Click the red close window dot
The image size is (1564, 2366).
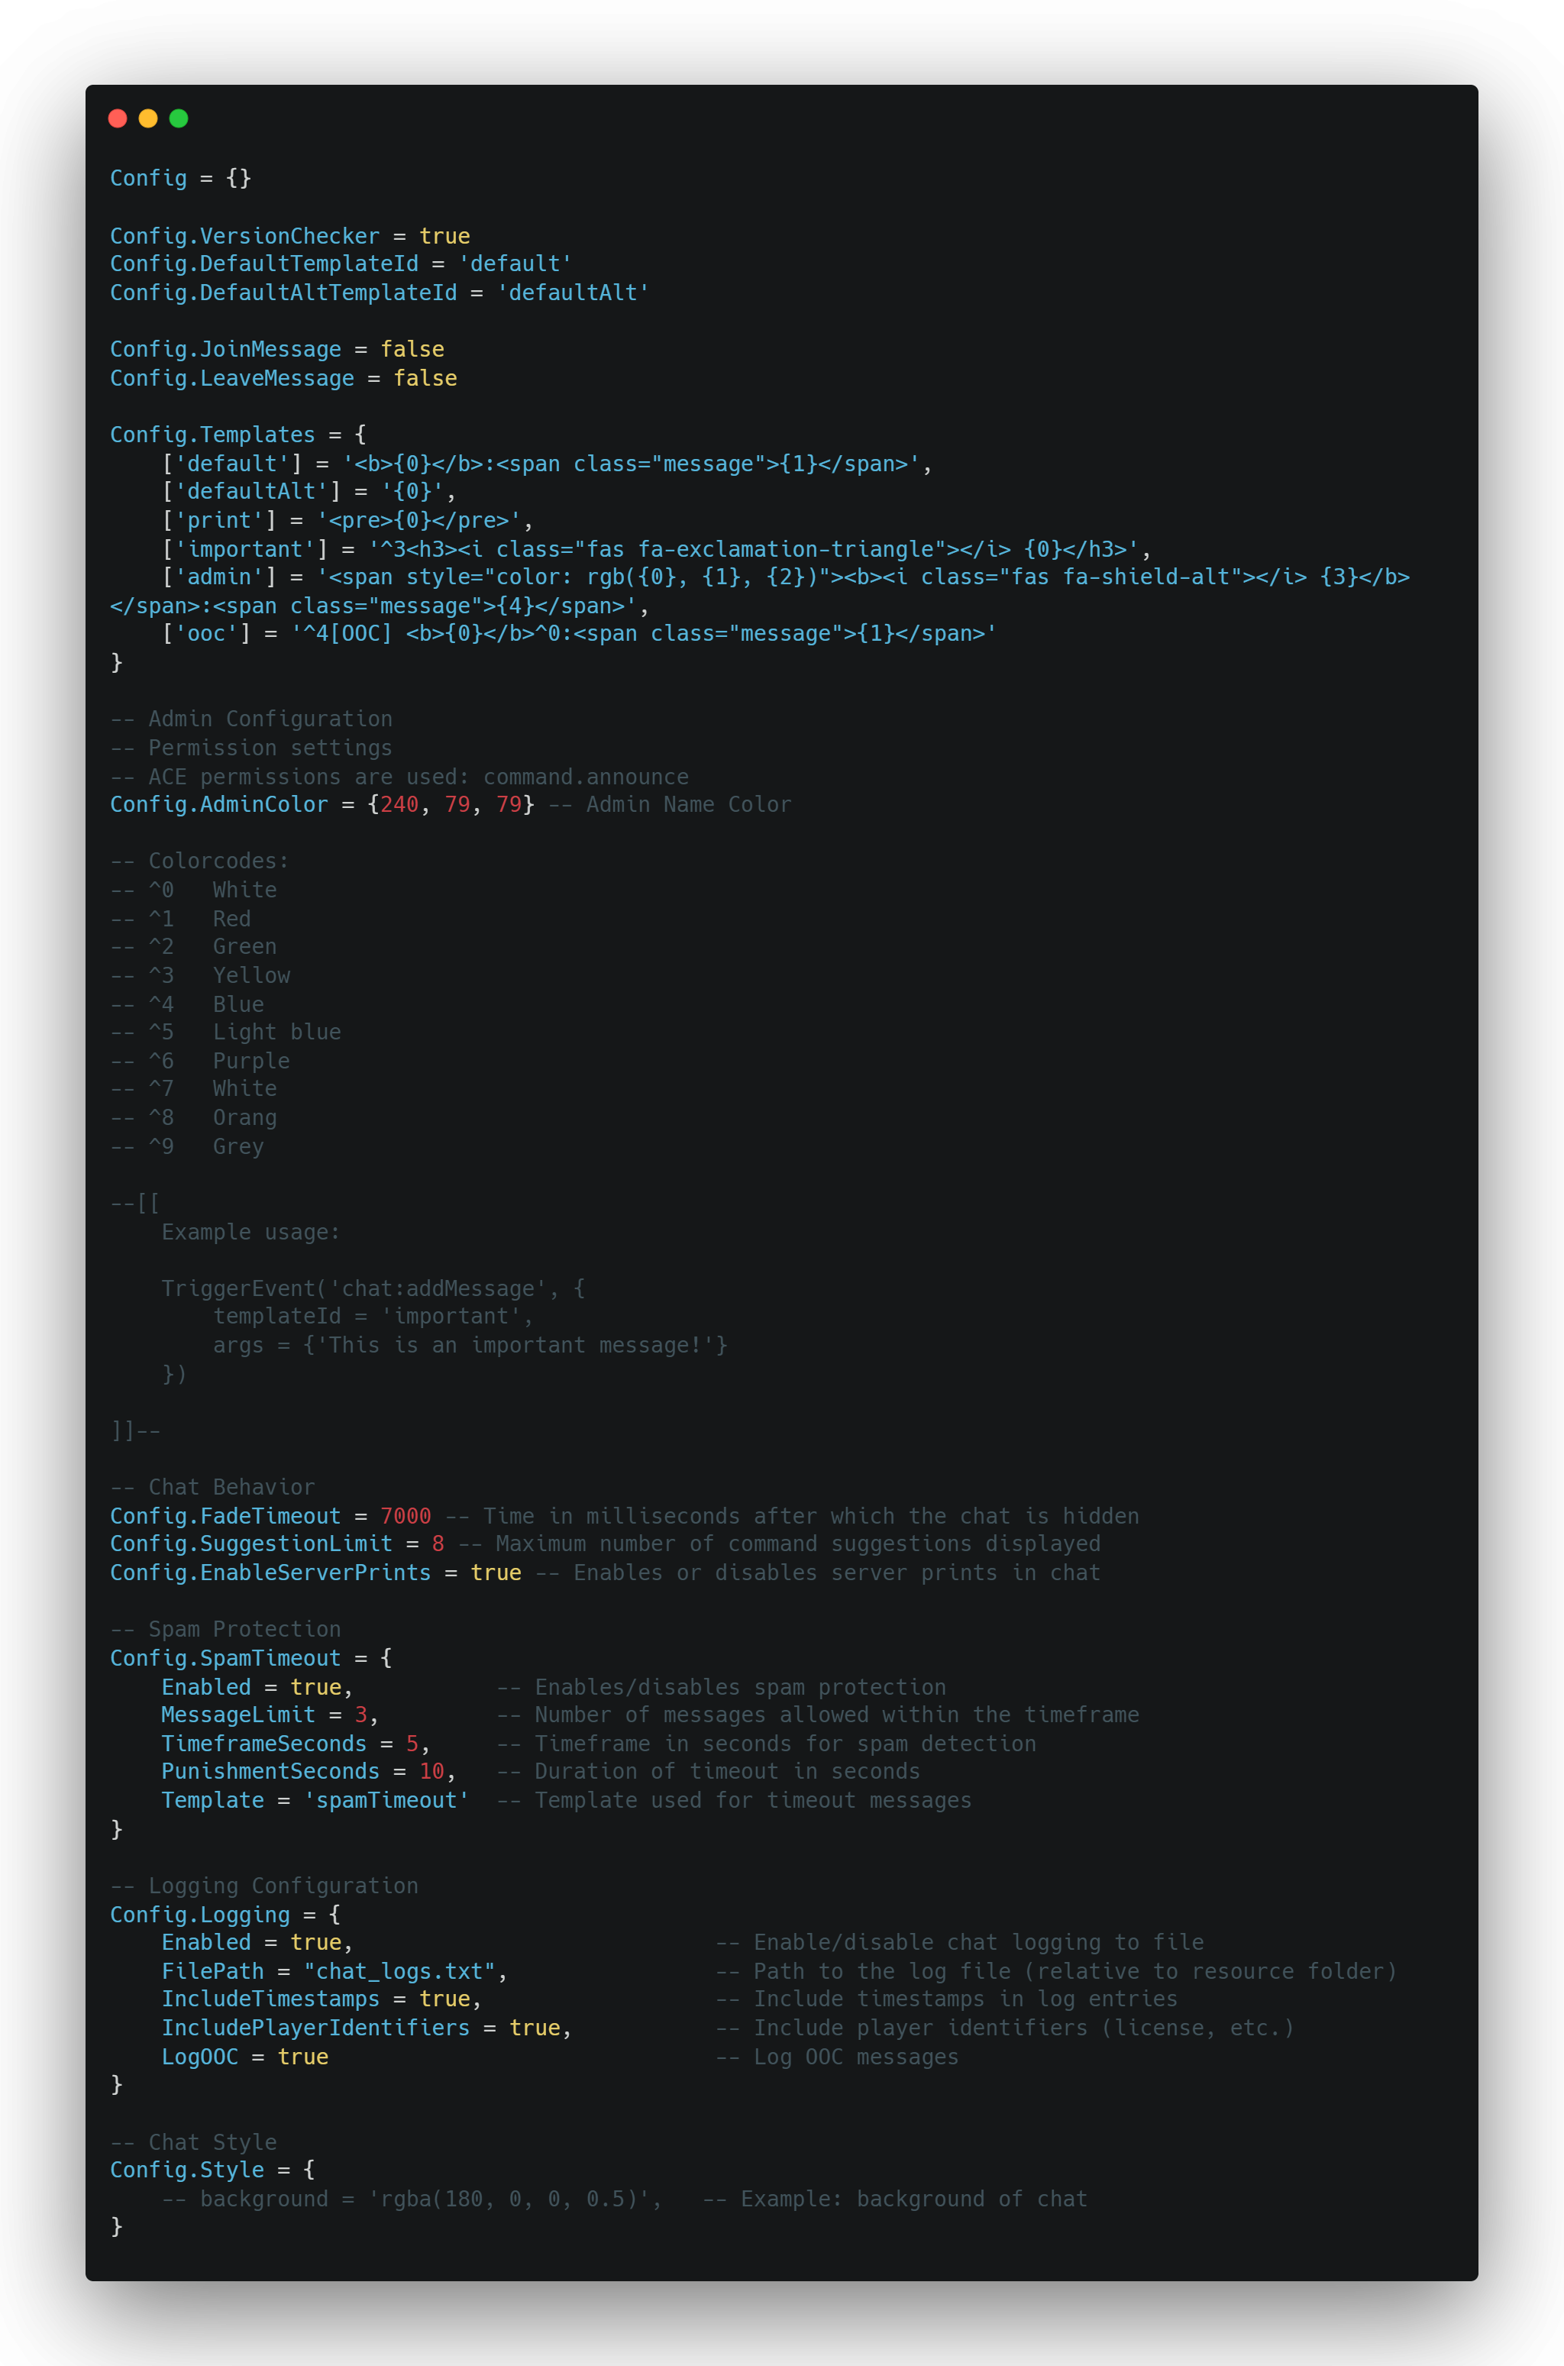(x=118, y=118)
